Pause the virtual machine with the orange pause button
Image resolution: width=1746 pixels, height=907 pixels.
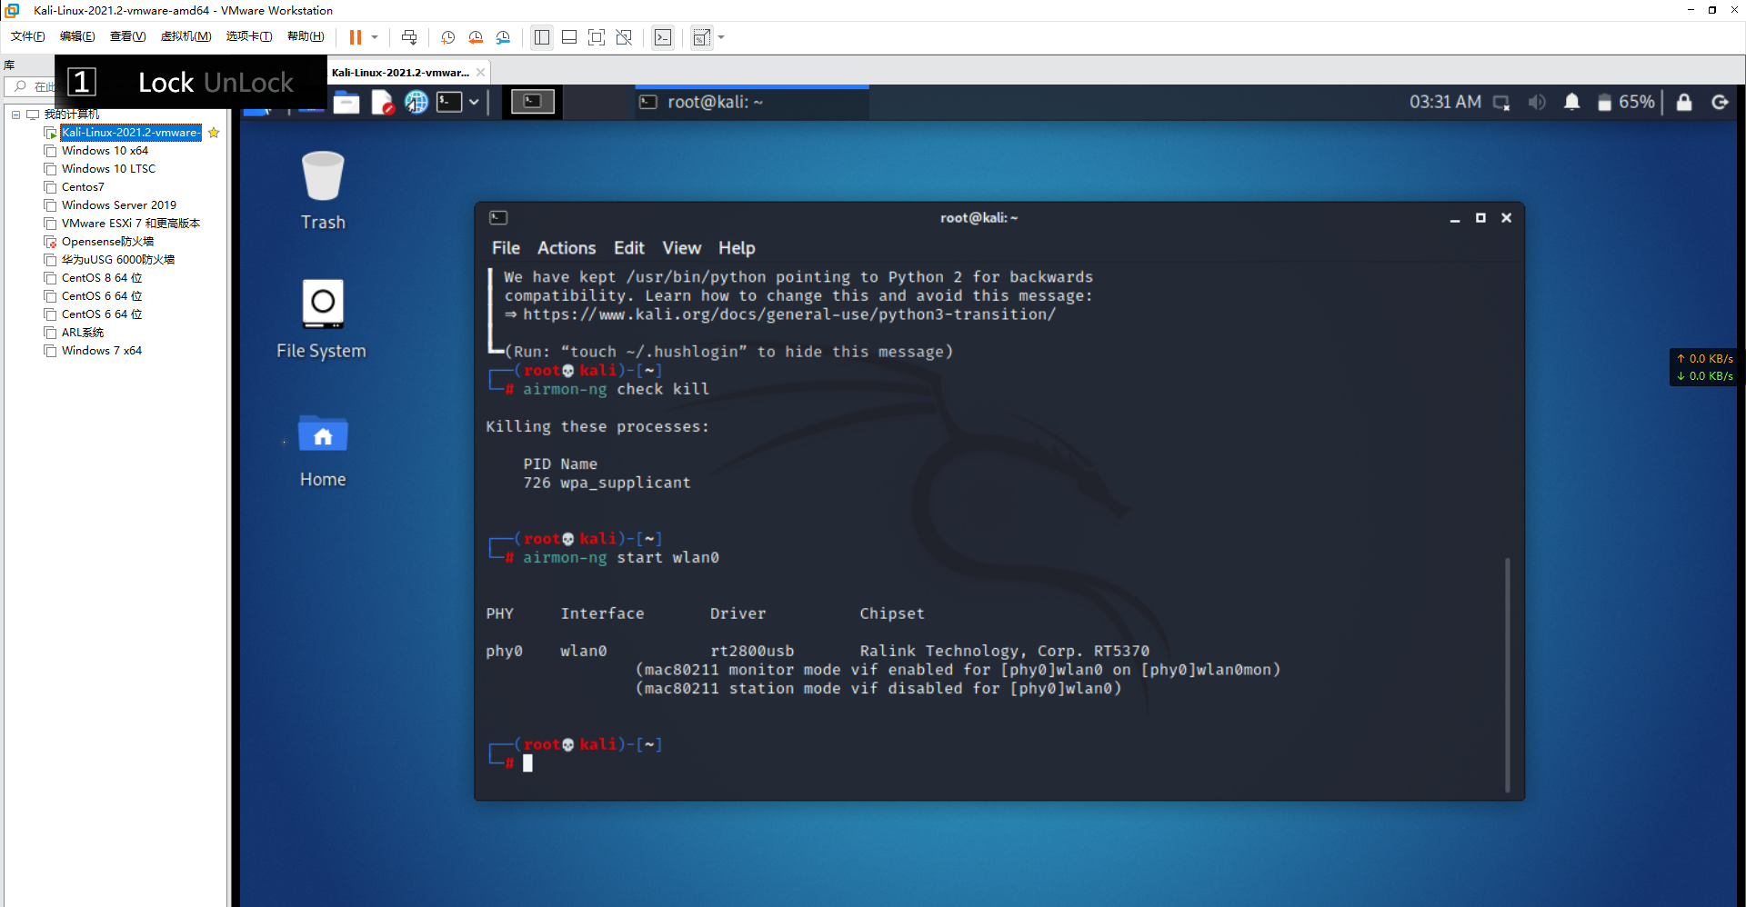click(x=356, y=37)
